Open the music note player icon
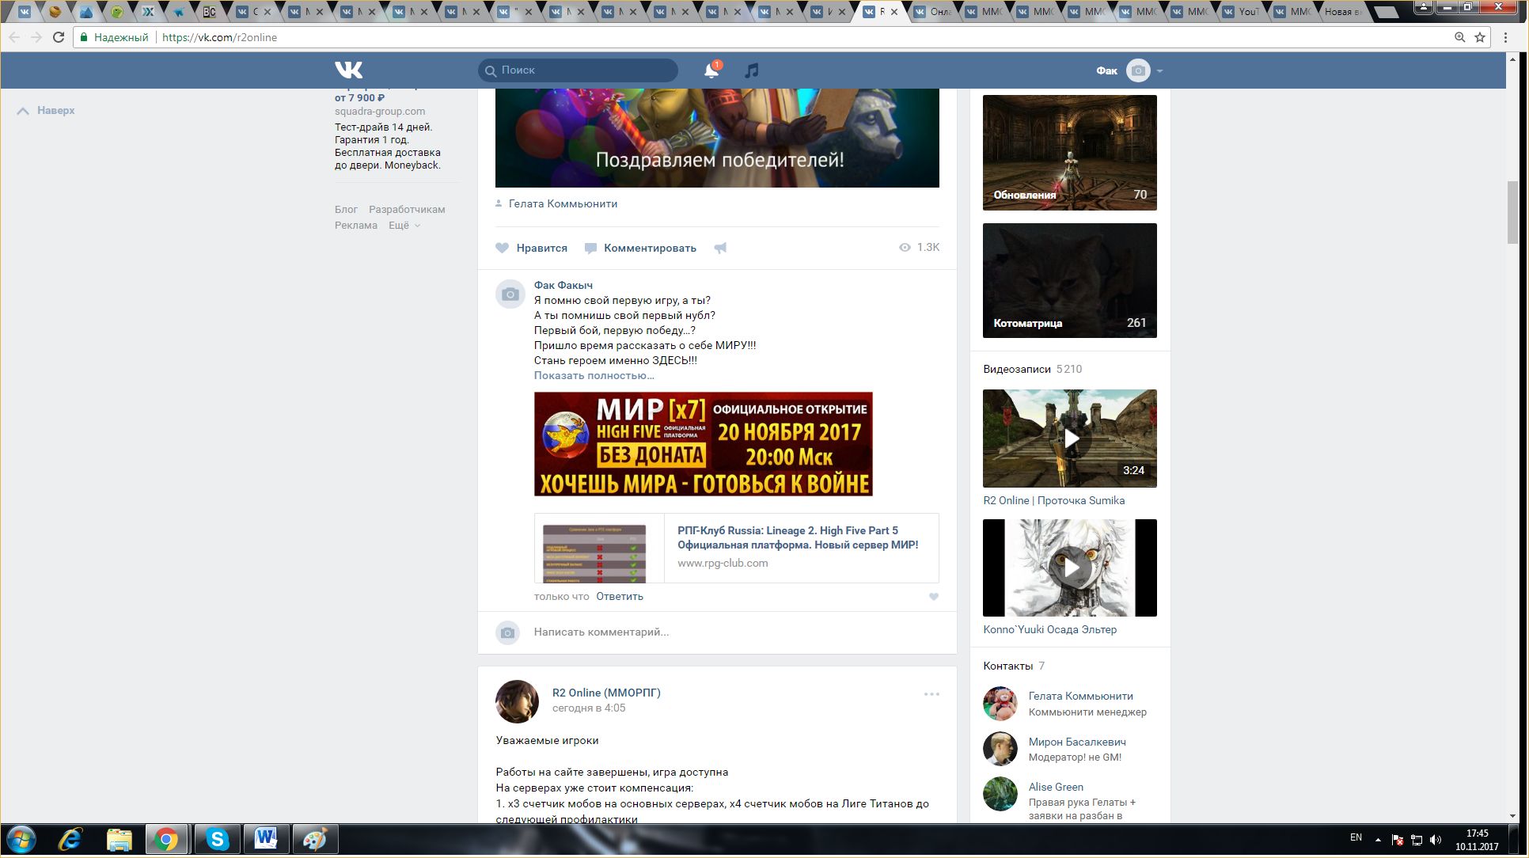This screenshot has width=1529, height=858. click(x=752, y=70)
